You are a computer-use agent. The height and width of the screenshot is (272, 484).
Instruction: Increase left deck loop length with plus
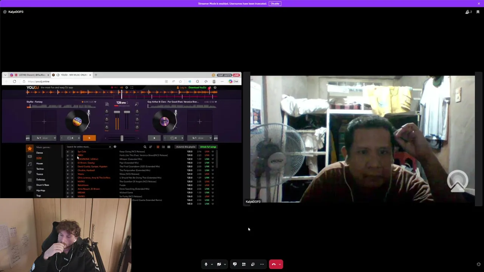point(79,138)
